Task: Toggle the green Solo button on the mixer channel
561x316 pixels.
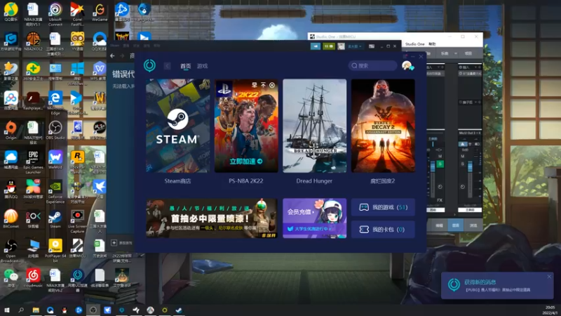Action: [x=440, y=164]
